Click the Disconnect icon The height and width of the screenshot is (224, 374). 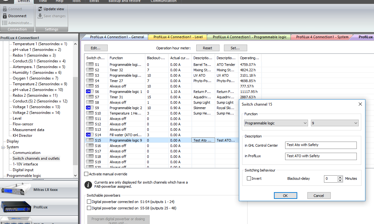(5, 16)
